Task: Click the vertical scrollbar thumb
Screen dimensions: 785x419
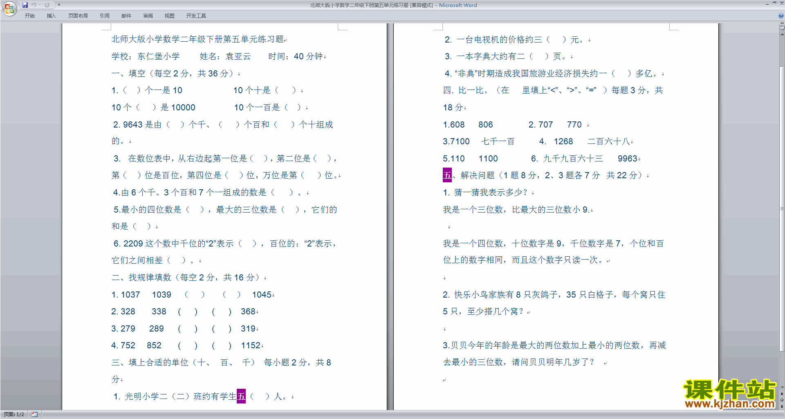Action: 782,208
